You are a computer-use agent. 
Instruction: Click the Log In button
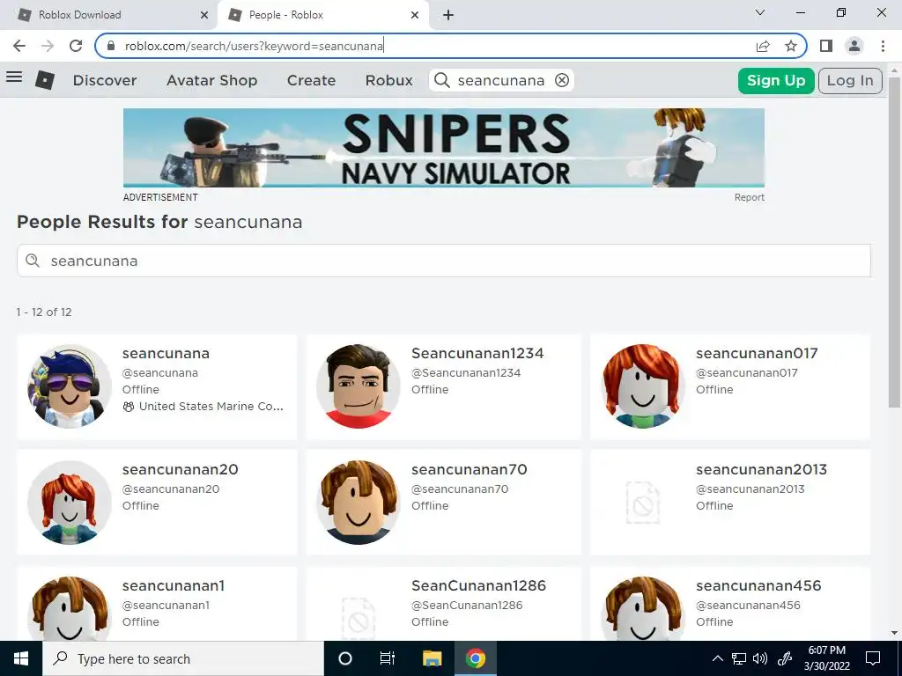click(x=850, y=80)
